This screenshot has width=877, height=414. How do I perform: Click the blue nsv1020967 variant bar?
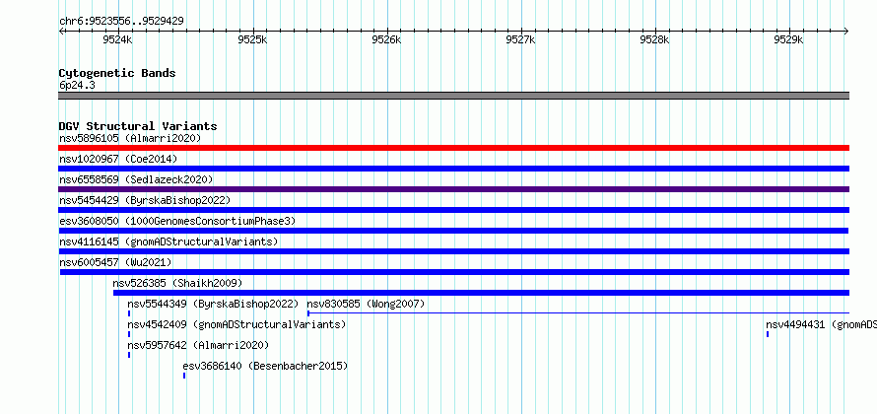point(453,169)
